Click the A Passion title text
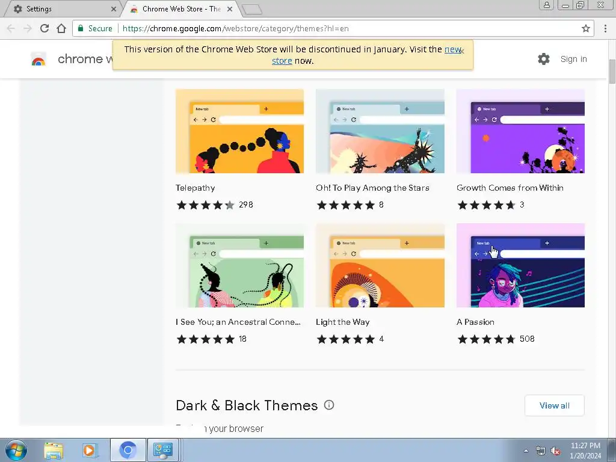616x462 pixels. pyautogui.click(x=475, y=322)
